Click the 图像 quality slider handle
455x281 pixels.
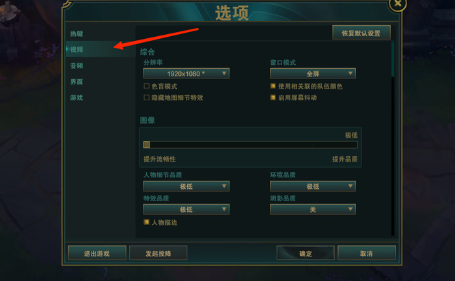(x=146, y=145)
